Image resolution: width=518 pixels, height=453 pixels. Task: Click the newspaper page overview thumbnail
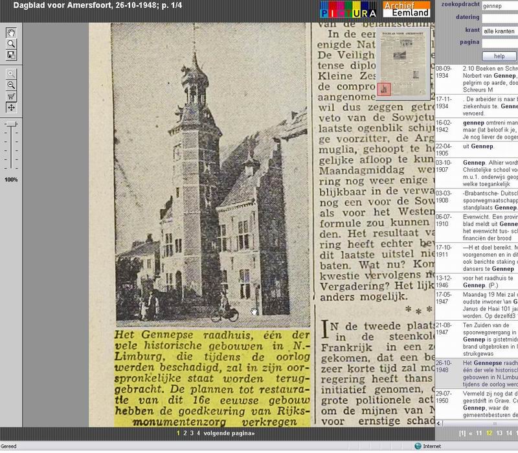click(403, 64)
